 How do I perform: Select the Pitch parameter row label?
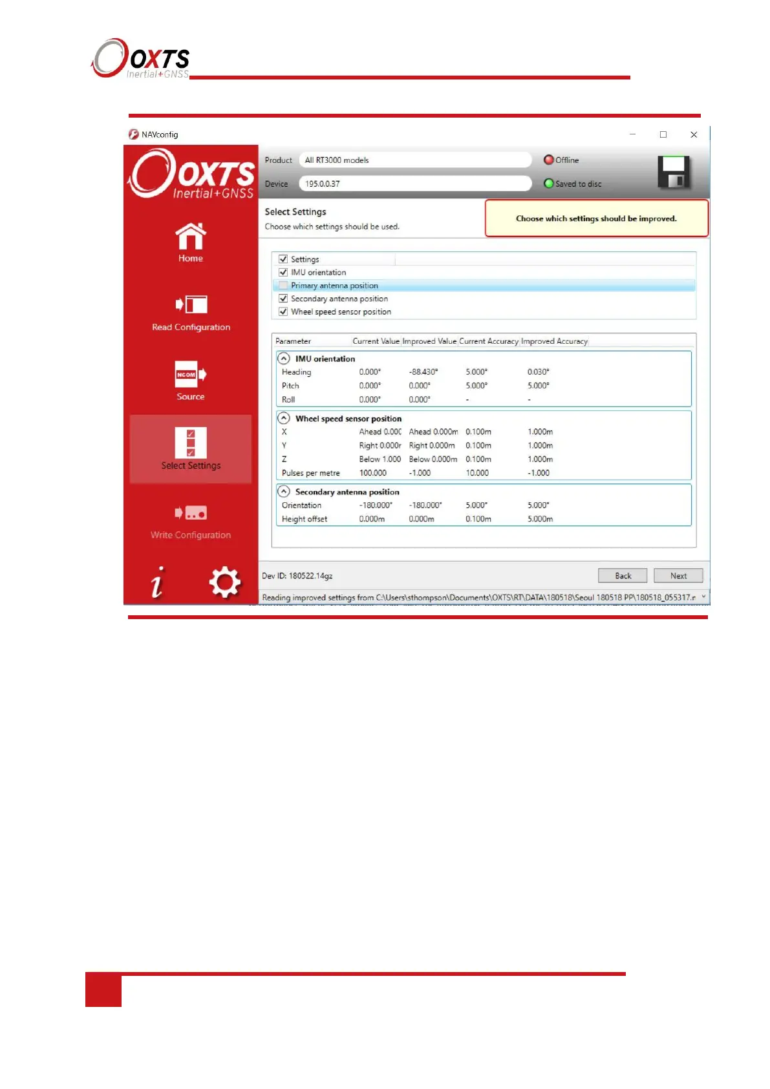pyautogui.click(x=290, y=386)
